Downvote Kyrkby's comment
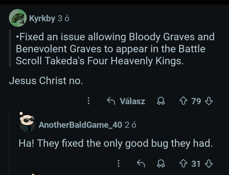Screen dimensions: 229x175 coord(209,101)
